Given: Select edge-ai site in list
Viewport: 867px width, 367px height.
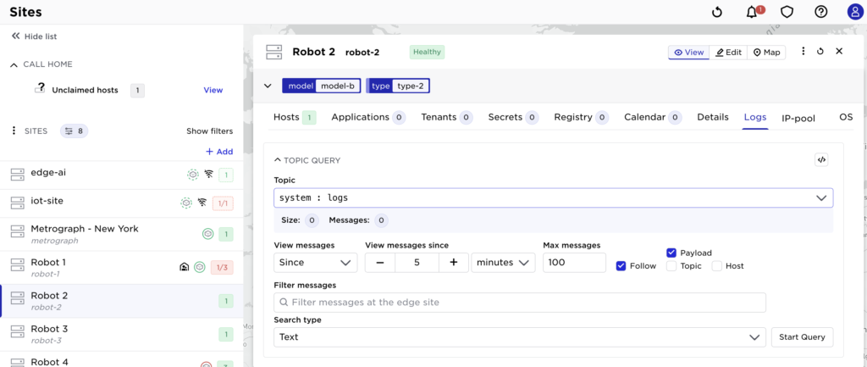Looking at the screenshot, I should click(x=122, y=175).
